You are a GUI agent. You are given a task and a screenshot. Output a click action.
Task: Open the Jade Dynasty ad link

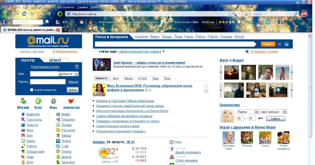(x=149, y=63)
